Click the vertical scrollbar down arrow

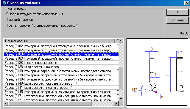(121, 99)
